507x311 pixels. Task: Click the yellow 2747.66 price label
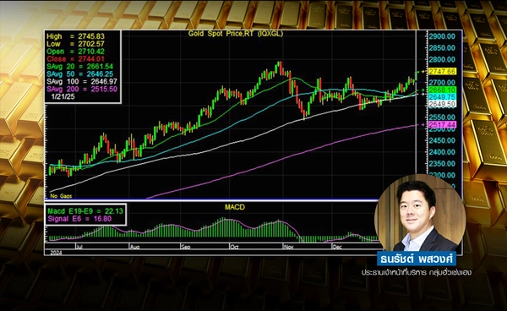point(442,72)
